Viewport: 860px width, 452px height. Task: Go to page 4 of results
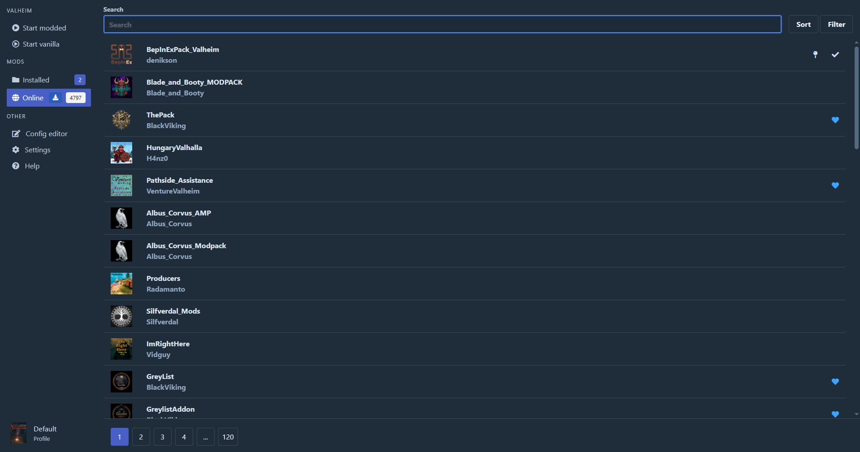184,437
